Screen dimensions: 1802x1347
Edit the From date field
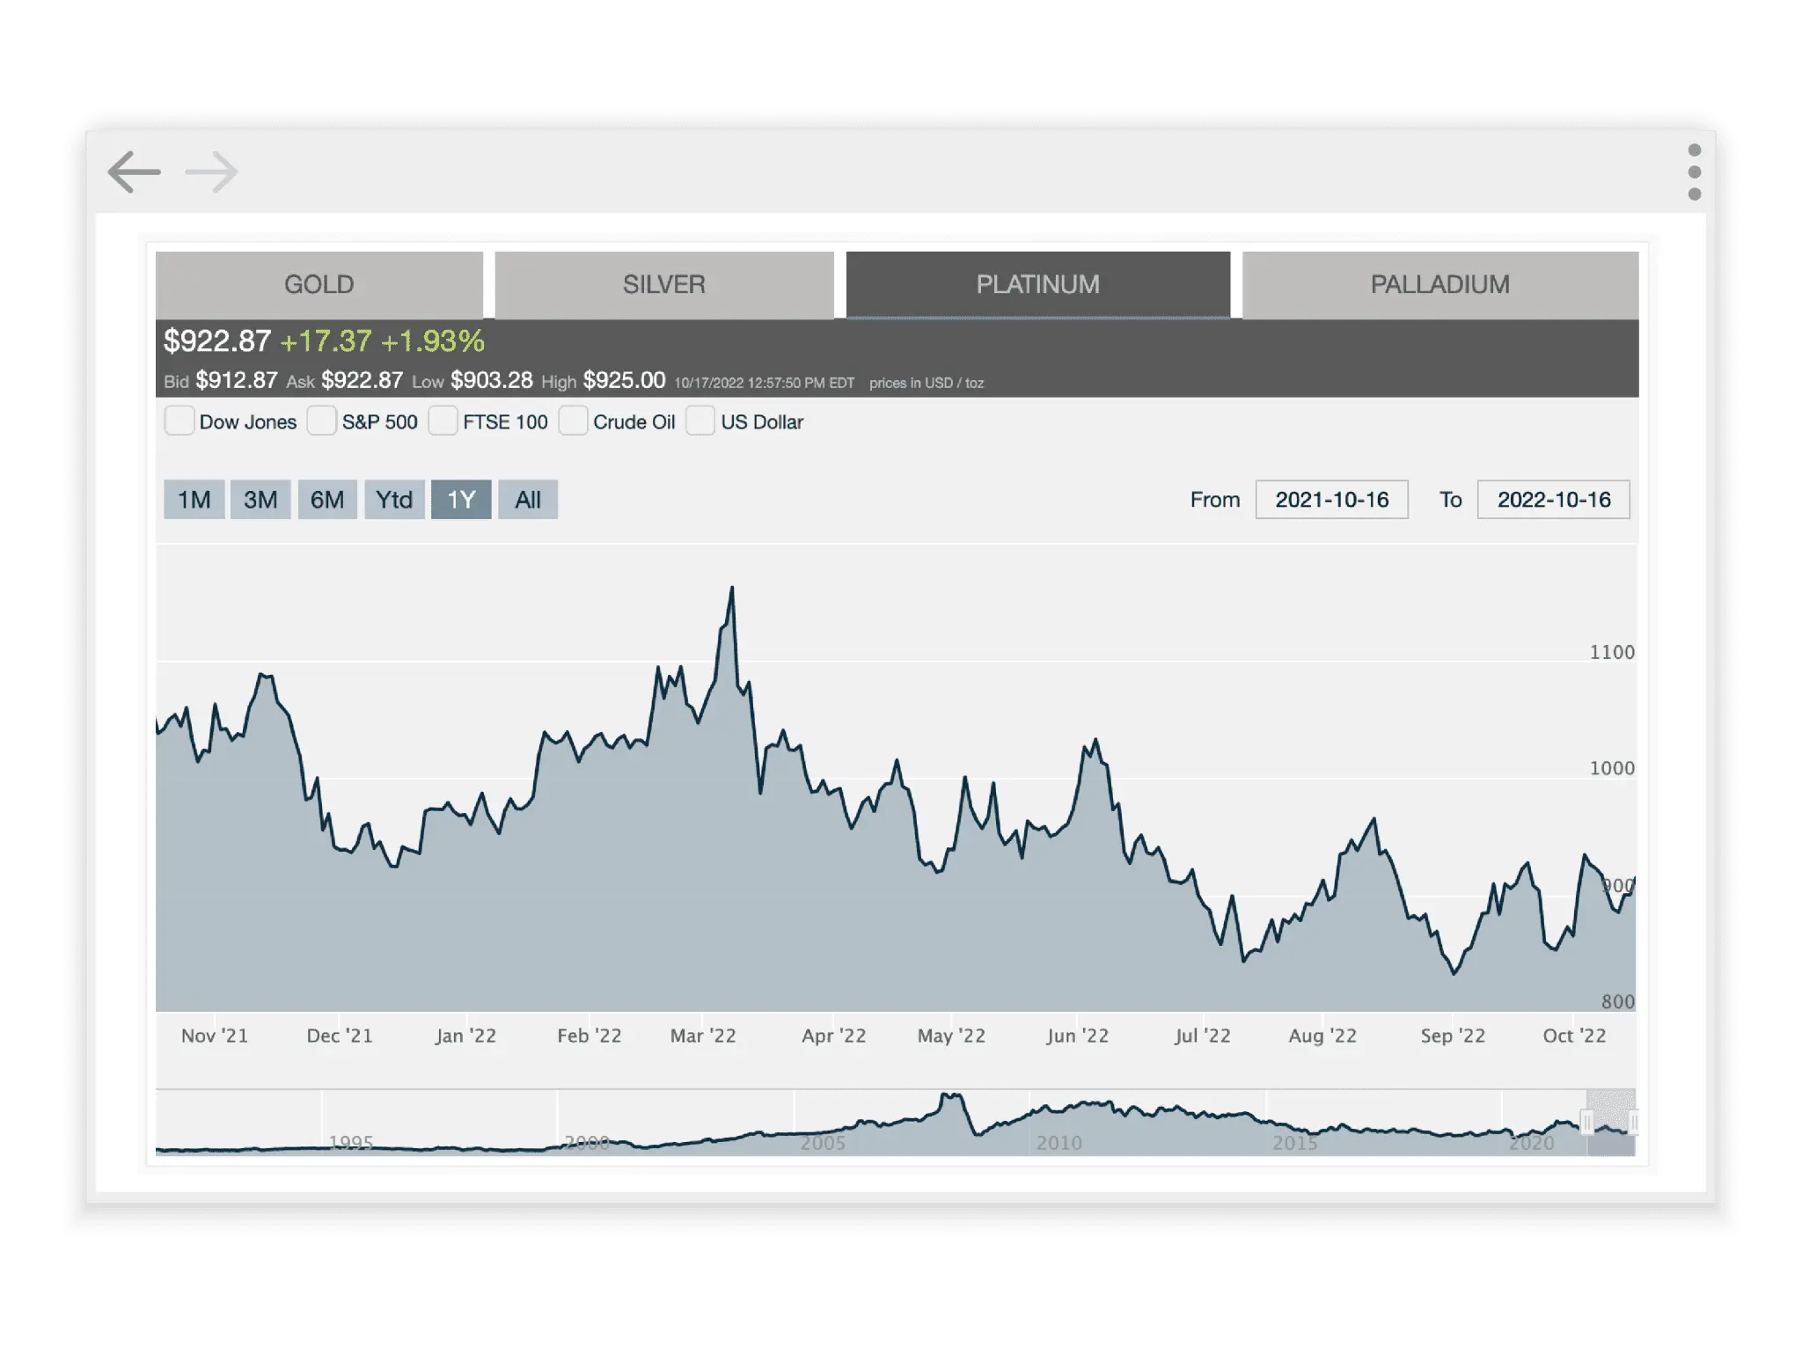[x=1331, y=499]
